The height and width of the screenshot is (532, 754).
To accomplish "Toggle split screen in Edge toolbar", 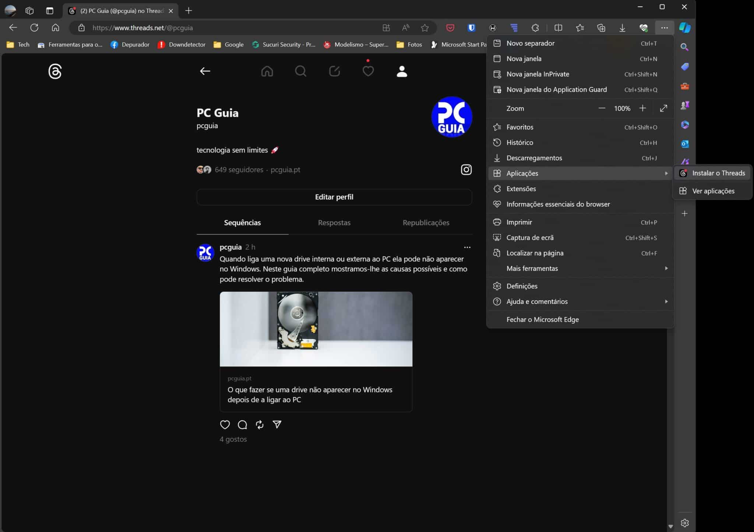I will point(558,28).
